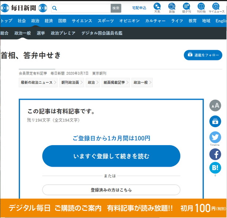
Task: Click the headline 首相、答弁中せき
Action: pyautogui.click(x=31, y=55)
